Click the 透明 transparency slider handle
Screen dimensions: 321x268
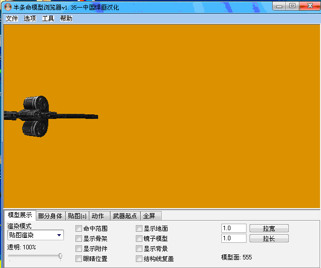click(x=60, y=256)
